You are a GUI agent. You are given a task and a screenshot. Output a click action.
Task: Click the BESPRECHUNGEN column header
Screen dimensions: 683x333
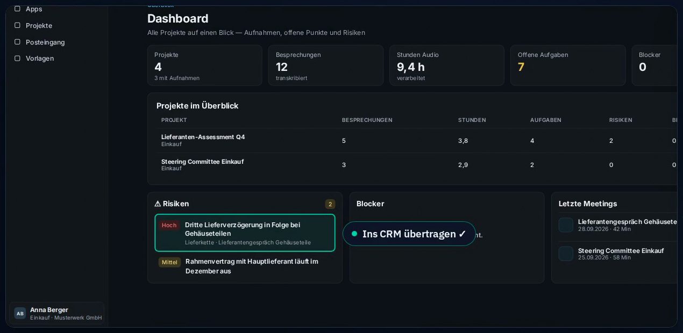pos(367,120)
